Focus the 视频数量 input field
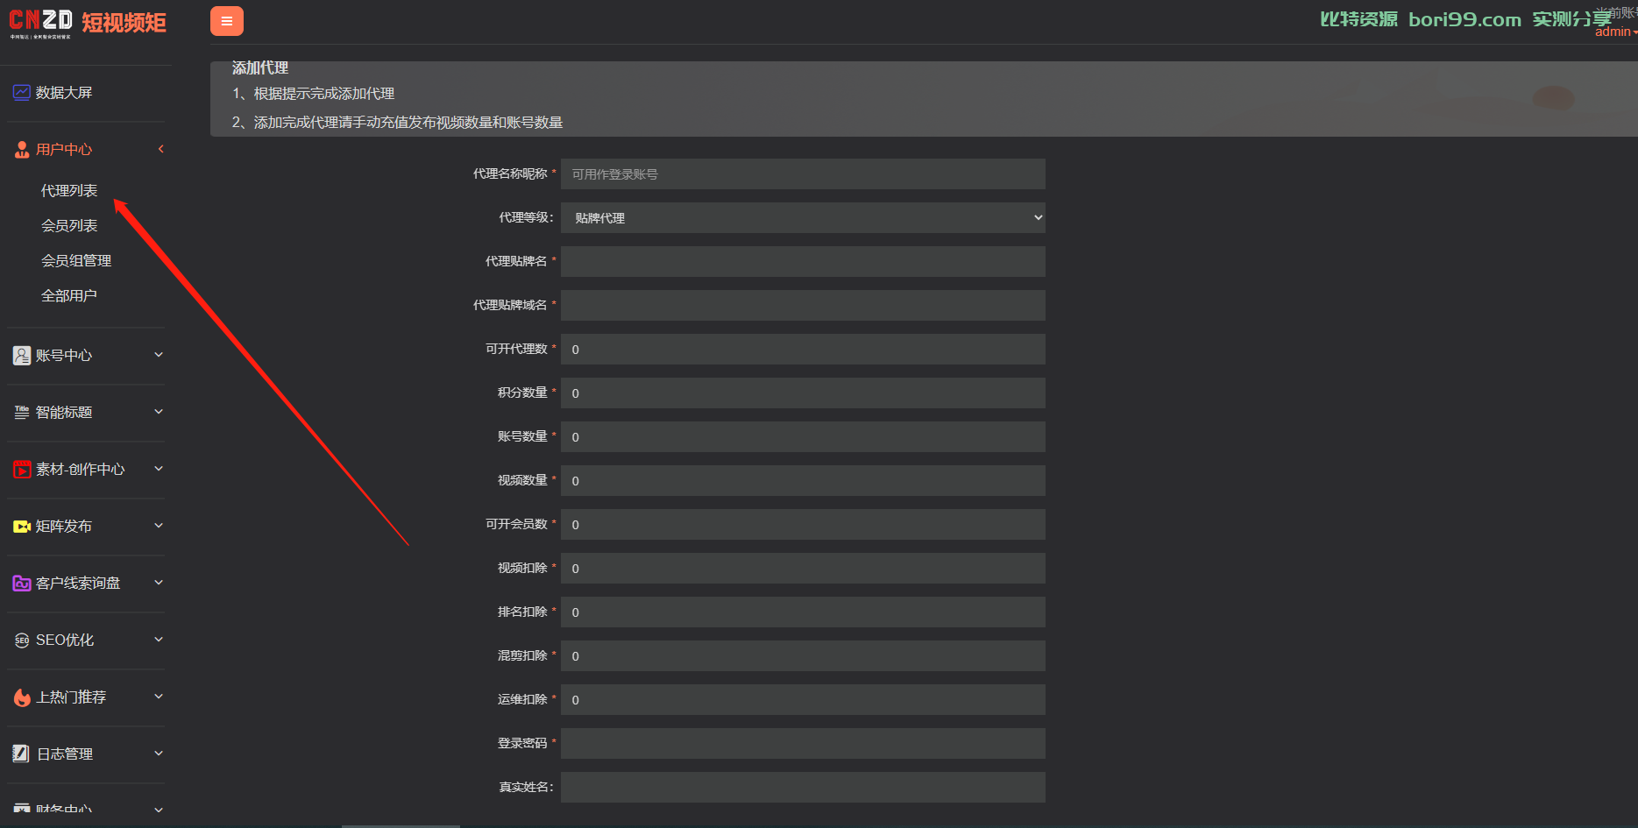The image size is (1638, 828). tap(803, 481)
